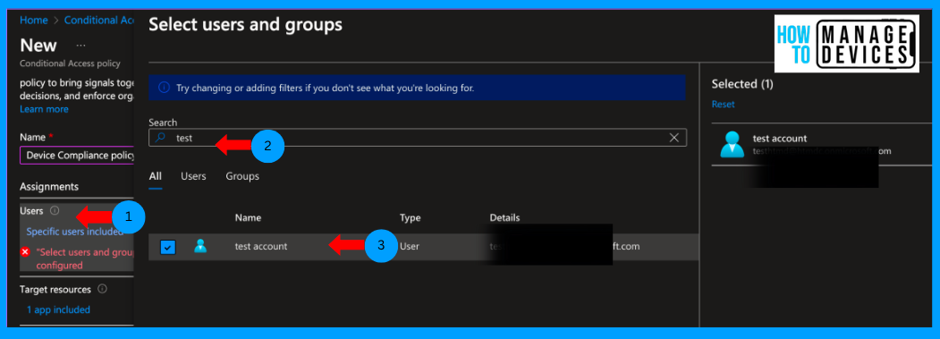The height and width of the screenshot is (339, 940).
Task: Sort by the Name column header
Action: 248,217
